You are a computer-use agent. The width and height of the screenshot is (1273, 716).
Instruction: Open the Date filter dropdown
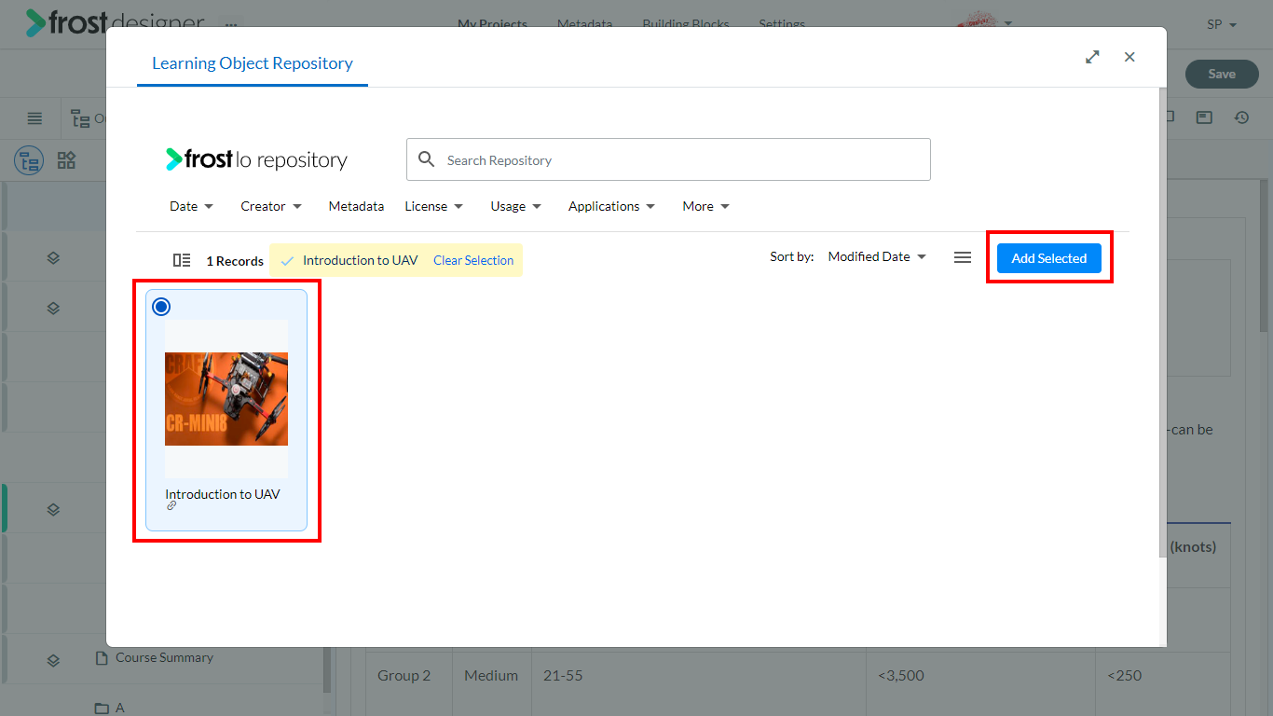[191, 206]
